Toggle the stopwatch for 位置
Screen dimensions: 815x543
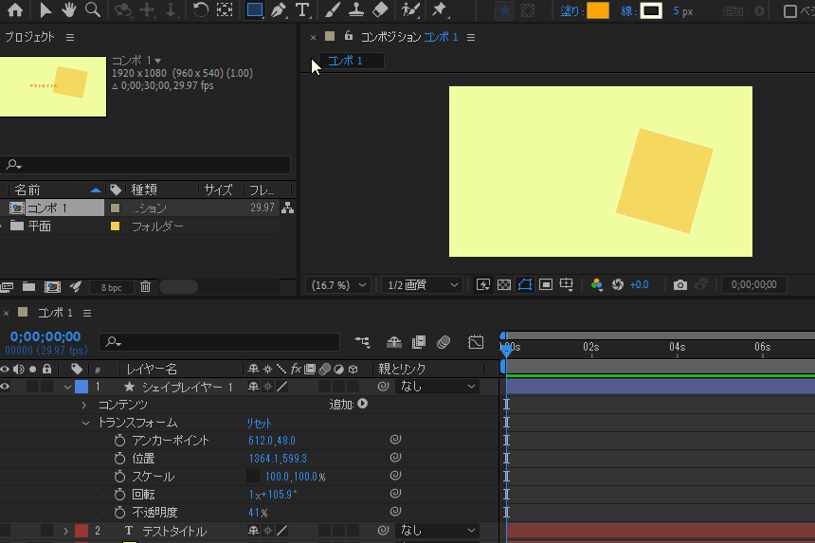tap(119, 459)
